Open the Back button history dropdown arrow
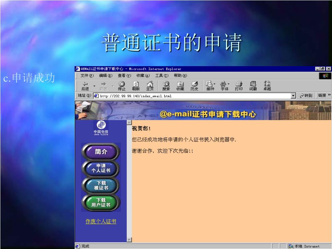Image resolution: width=332 pixels, height=249 pixels. [x=94, y=86]
